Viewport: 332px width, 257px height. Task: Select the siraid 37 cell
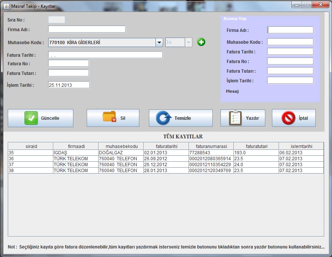(x=31, y=164)
